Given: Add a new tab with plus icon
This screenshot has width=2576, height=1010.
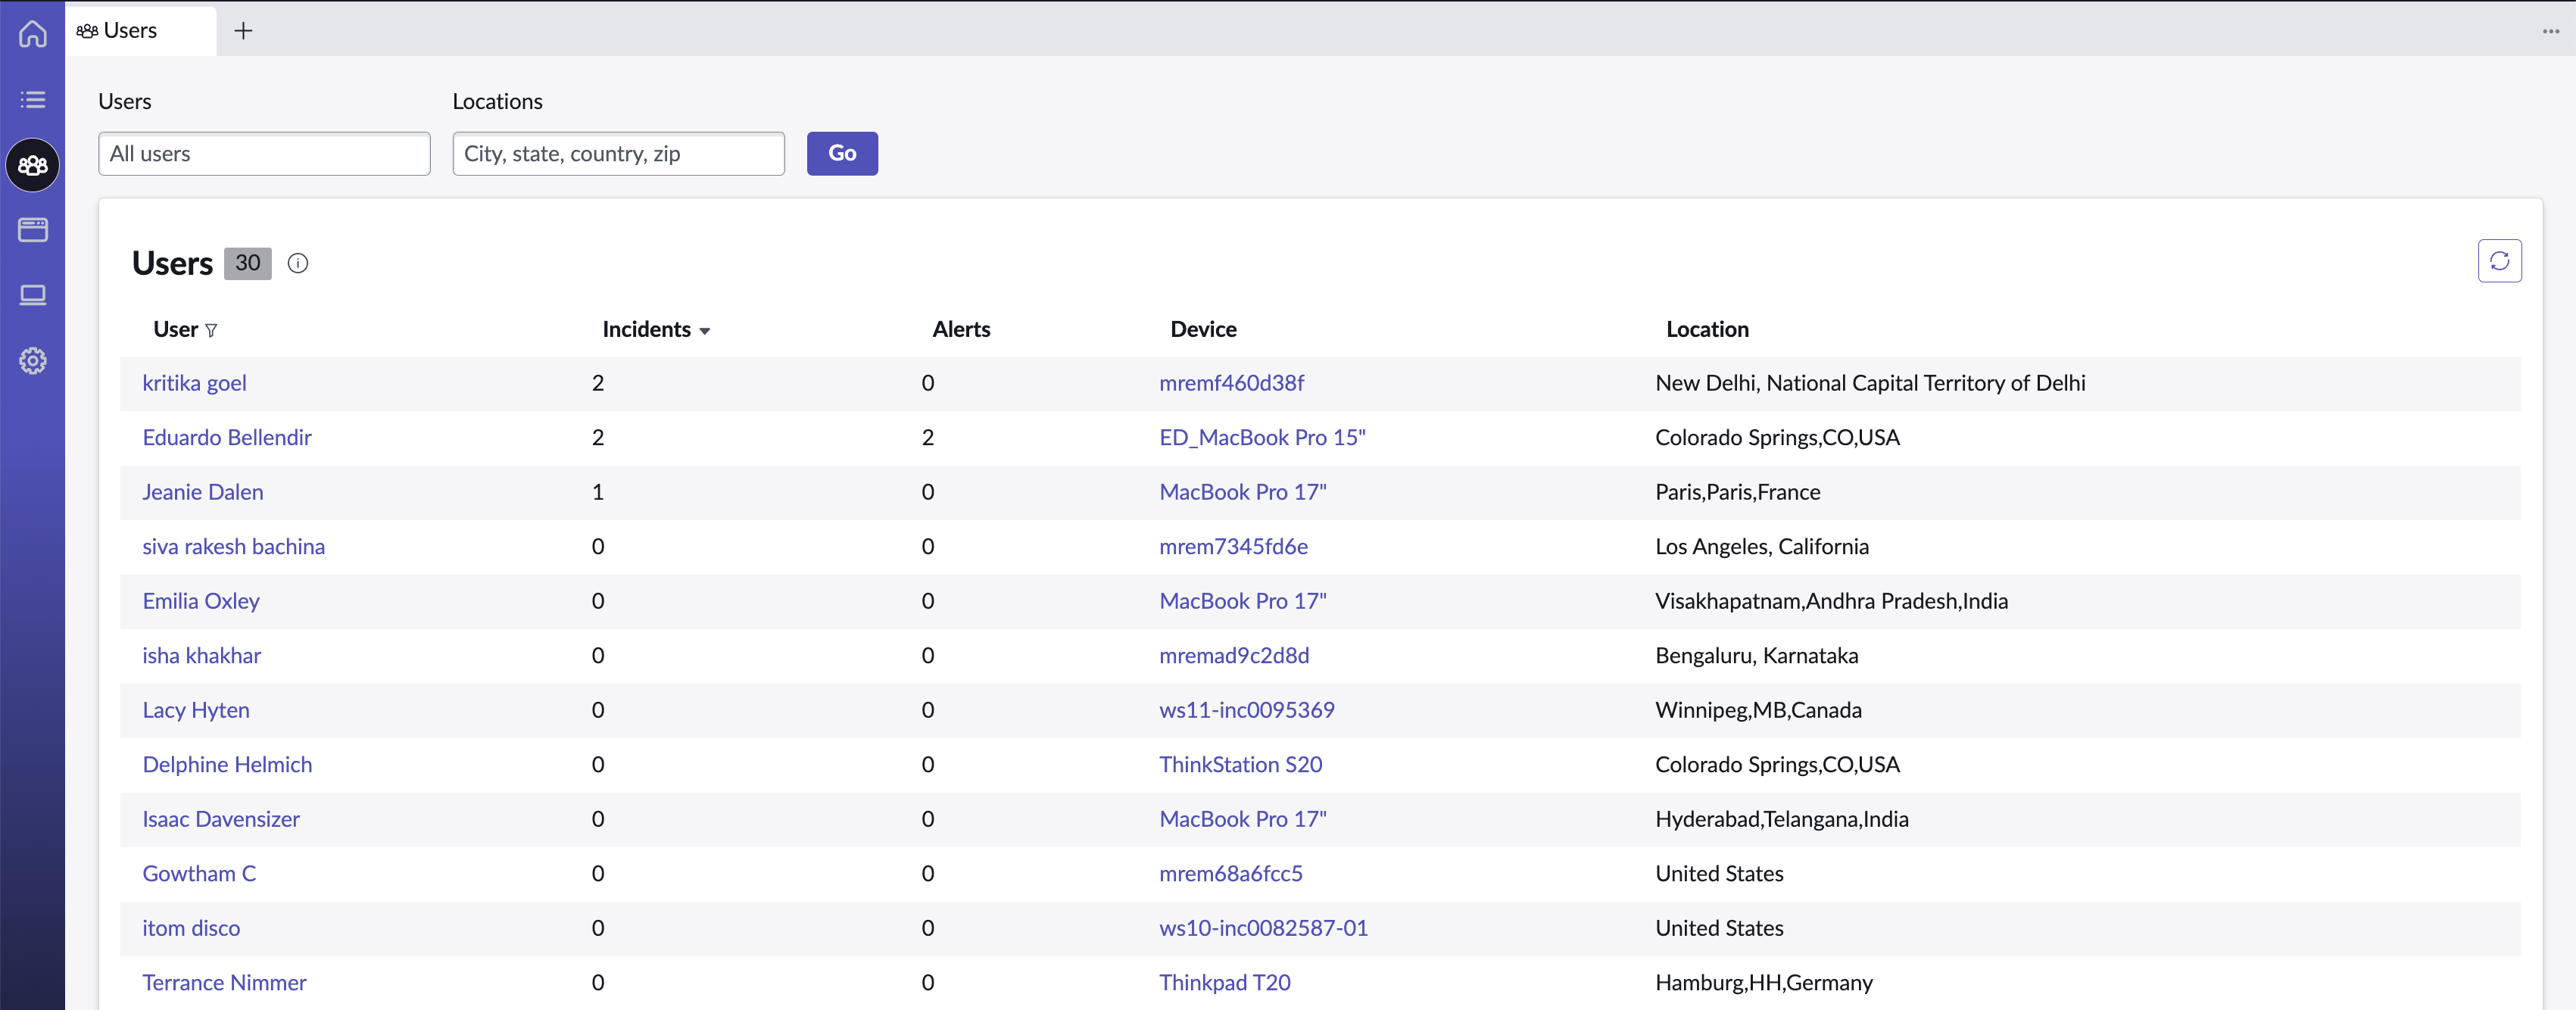Looking at the screenshot, I should 243,31.
